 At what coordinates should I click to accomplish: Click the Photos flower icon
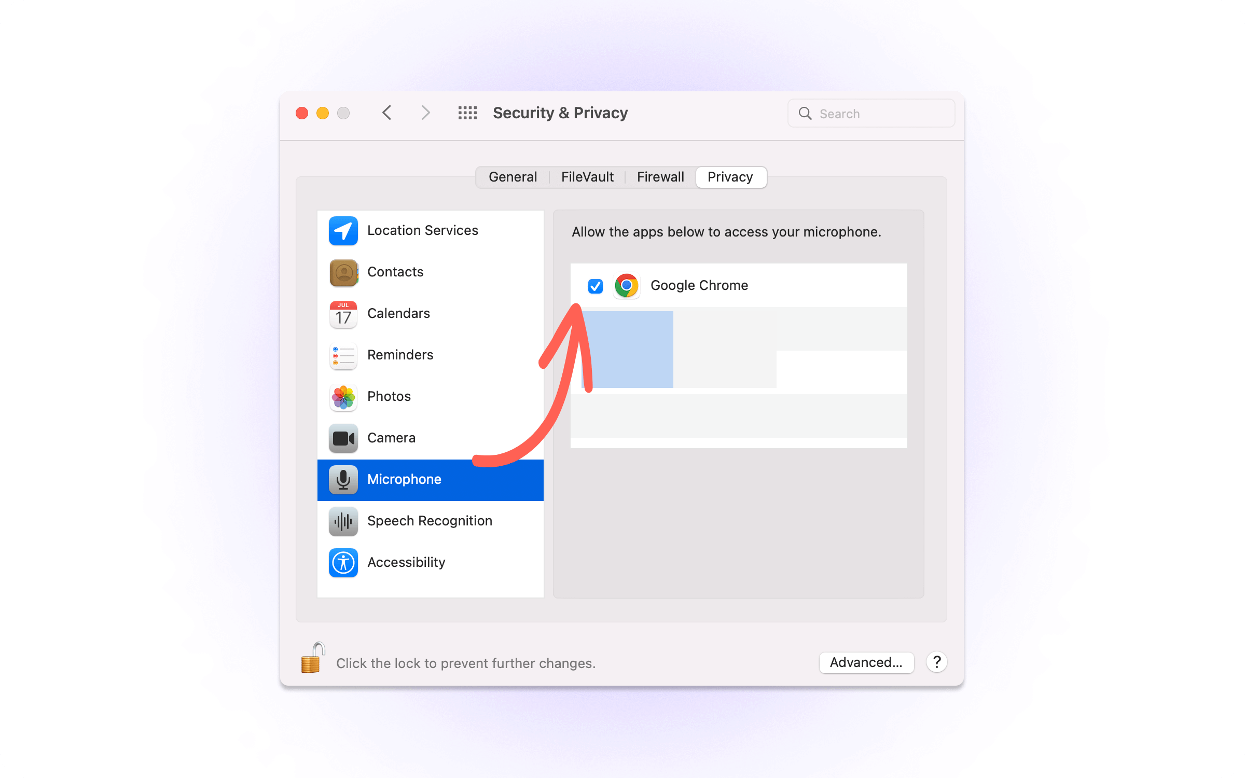pos(343,397)
